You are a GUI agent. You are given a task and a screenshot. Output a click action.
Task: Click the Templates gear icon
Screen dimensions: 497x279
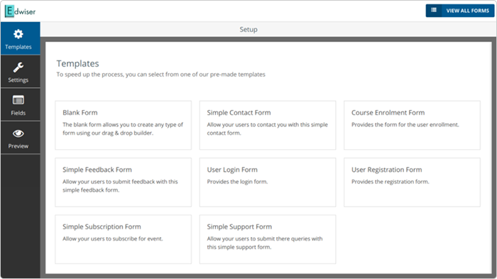[x=18, y=34]
